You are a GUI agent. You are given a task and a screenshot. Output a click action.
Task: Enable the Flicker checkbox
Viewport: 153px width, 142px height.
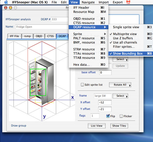tap(121, 116)
